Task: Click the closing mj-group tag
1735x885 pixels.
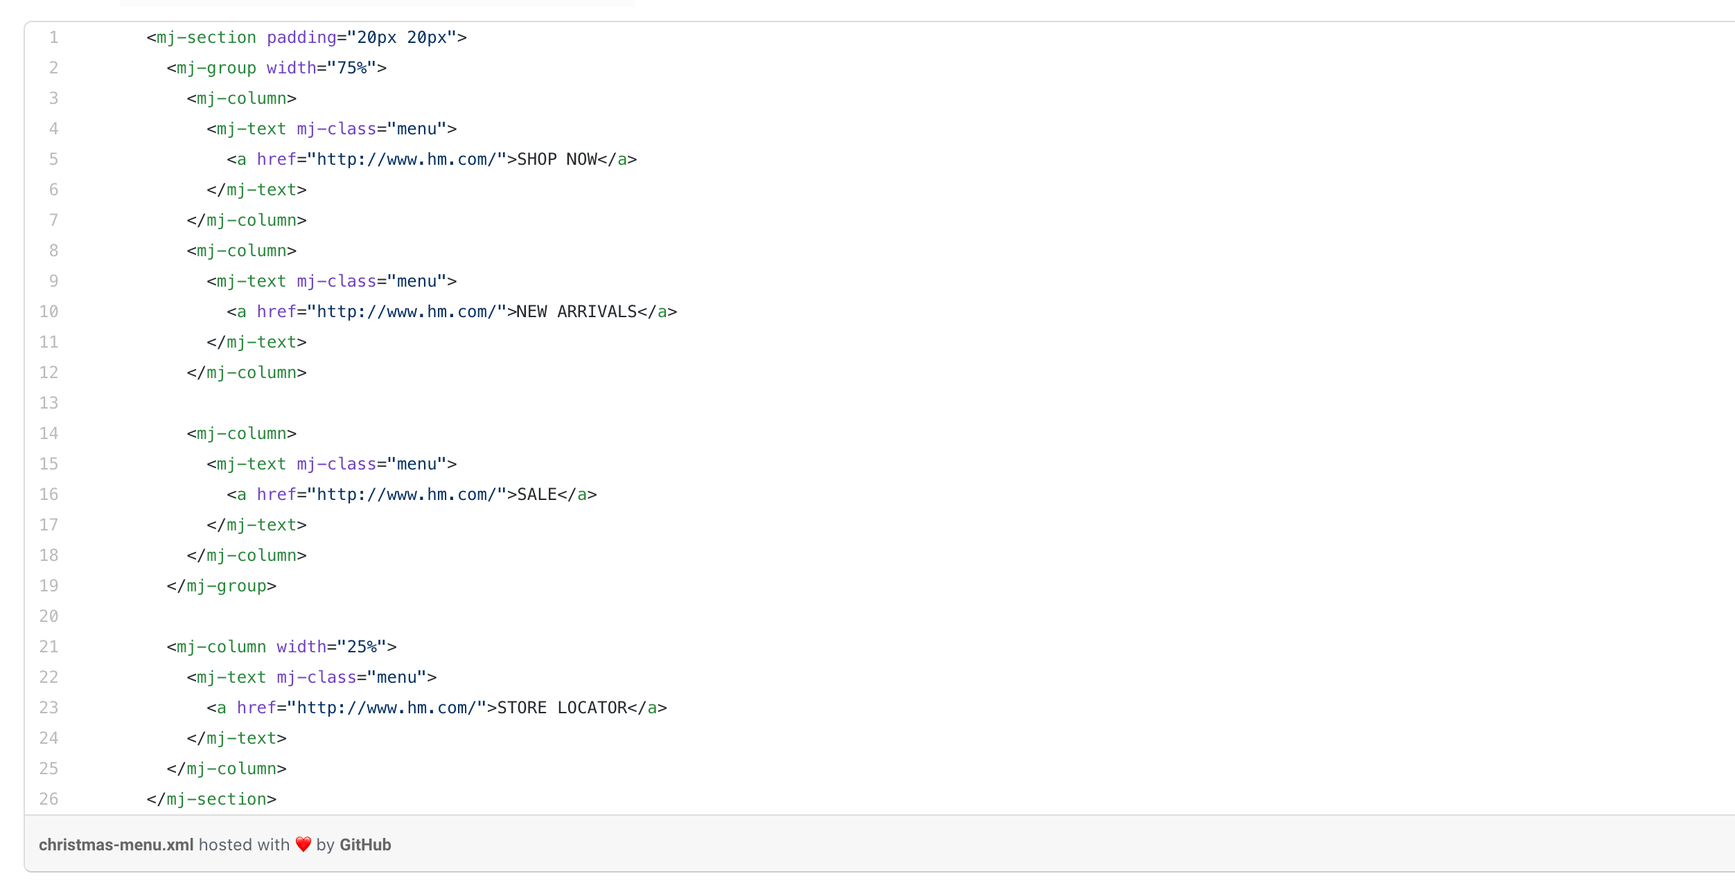Action: pos(221,586)
